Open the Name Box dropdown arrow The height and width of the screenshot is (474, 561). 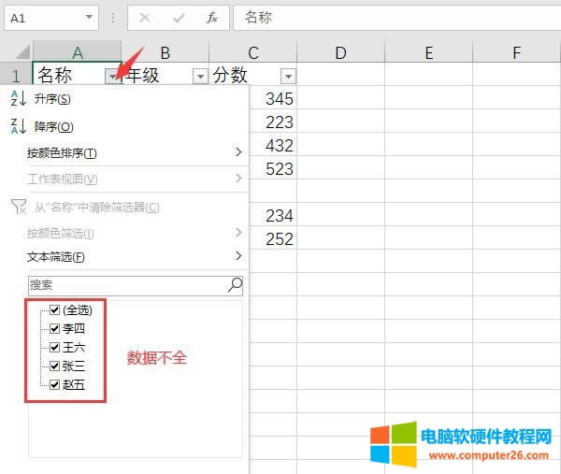89,18
